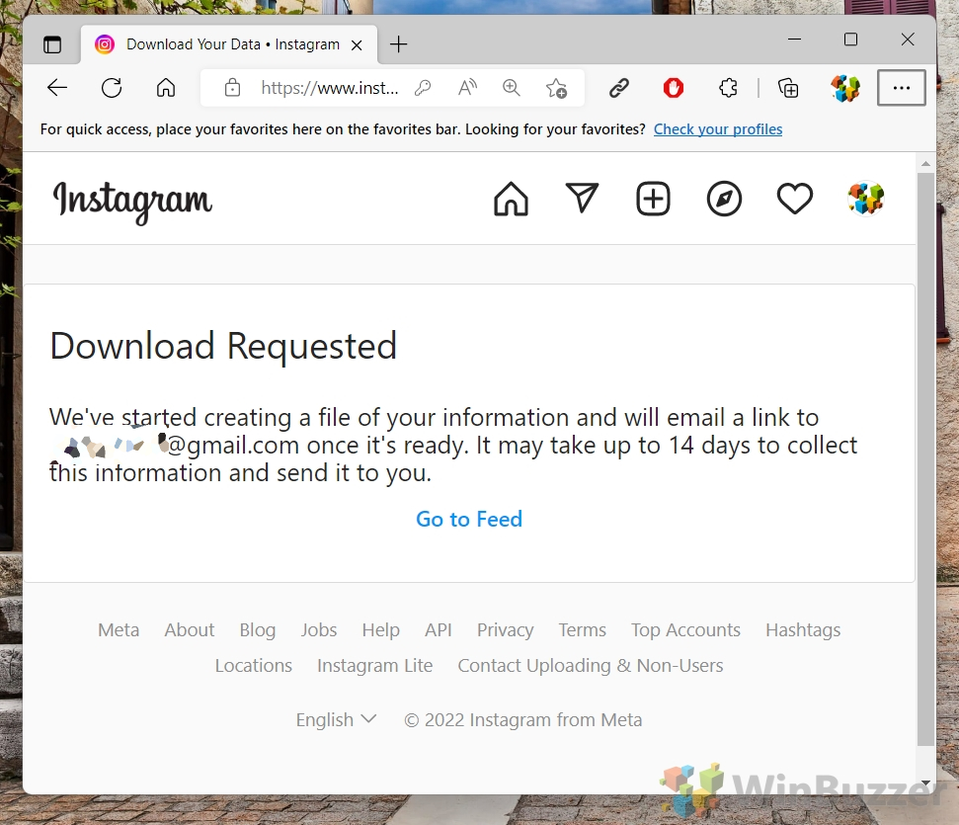Open the Extensions puzzle menu
This screenshot has width=959, height=825.
(x=728, y=88)
